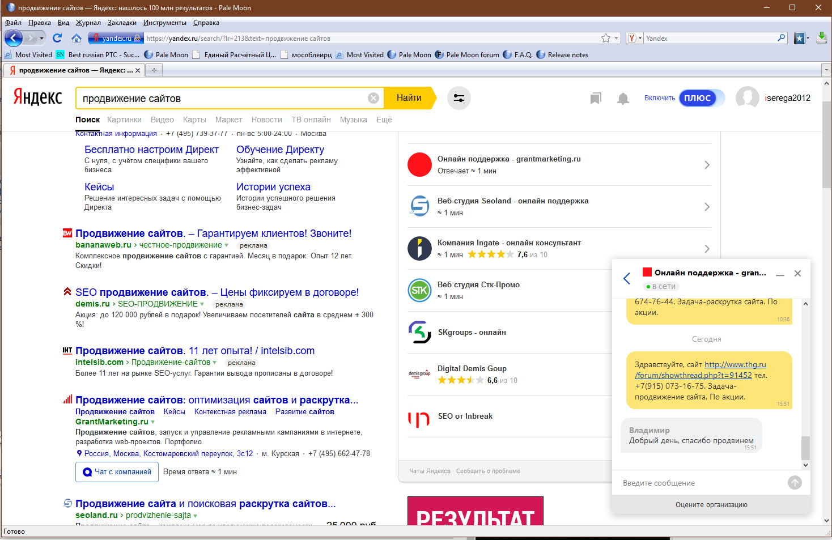Switch to the Новости search tab

(x=267, y=120)
